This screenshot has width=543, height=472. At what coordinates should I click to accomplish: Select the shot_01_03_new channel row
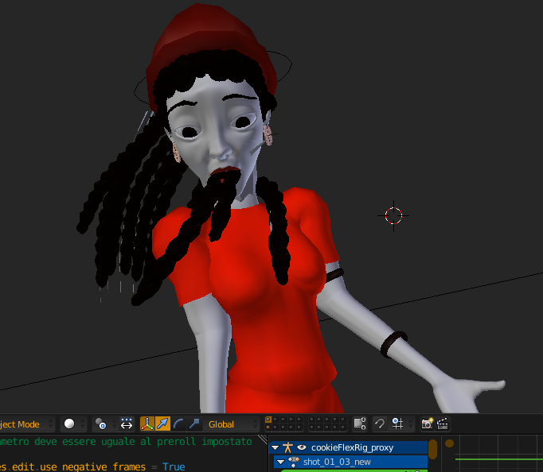pos(358,462)
